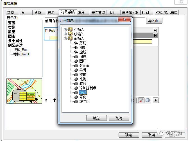Click 确定 in the 几何效果 dialog
Image resolution: width=188 pixels, height=141 pixels.
[x=96, y=118]
